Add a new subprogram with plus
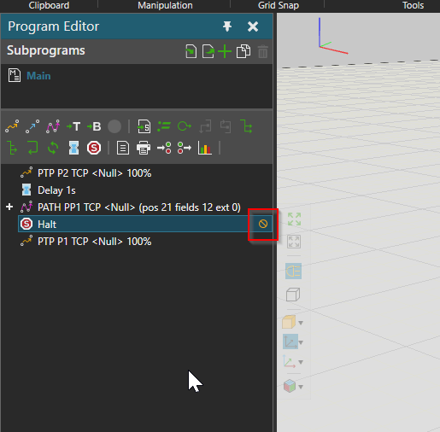 click(225, 51)
